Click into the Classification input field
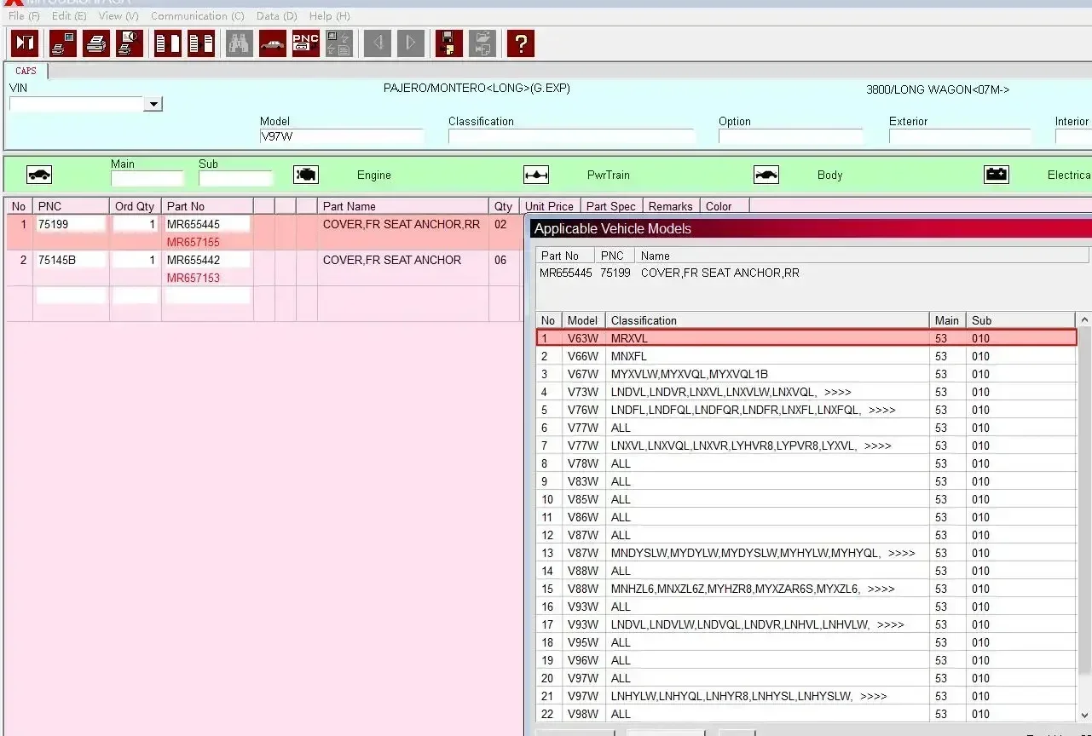This screenshot has width=1092, height=736. coord(571,136)
